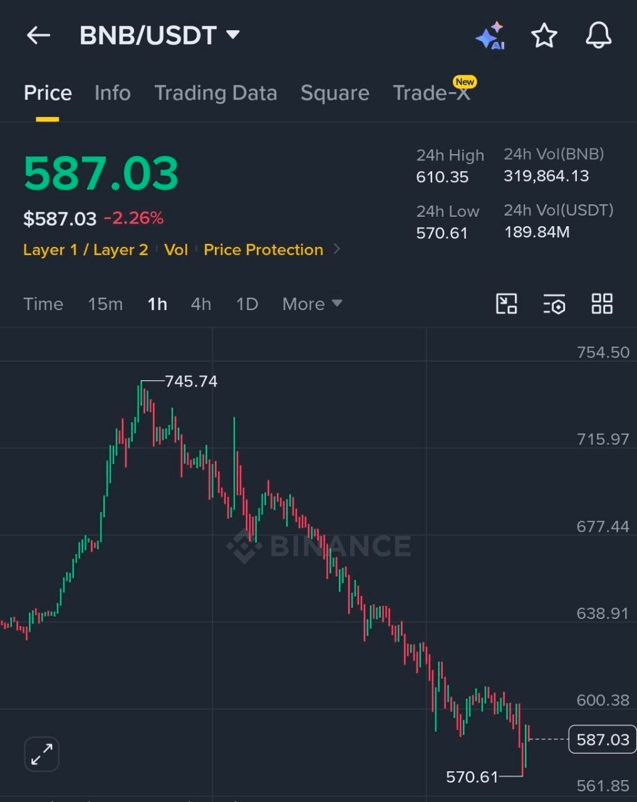
Task: Click the 570.61 chart low label
Action: pos(472,777)
